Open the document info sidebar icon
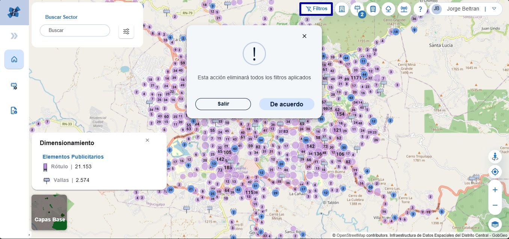Viewport: 509px width, 239px height. (x=14, y=110)
